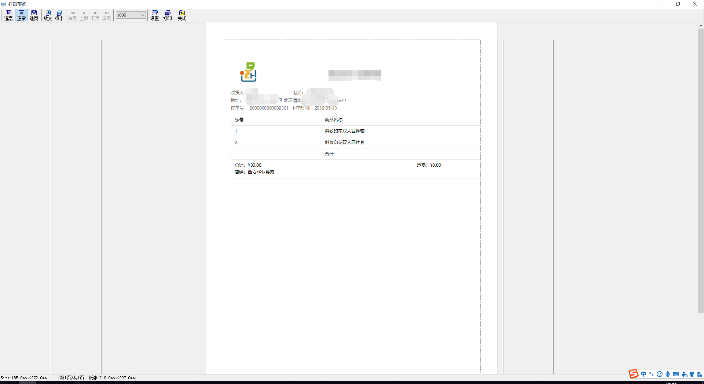The width and height of the screenshot is (704, 384).
Task: Click the 正常 normal view icon
Action: tap(21, 15)
